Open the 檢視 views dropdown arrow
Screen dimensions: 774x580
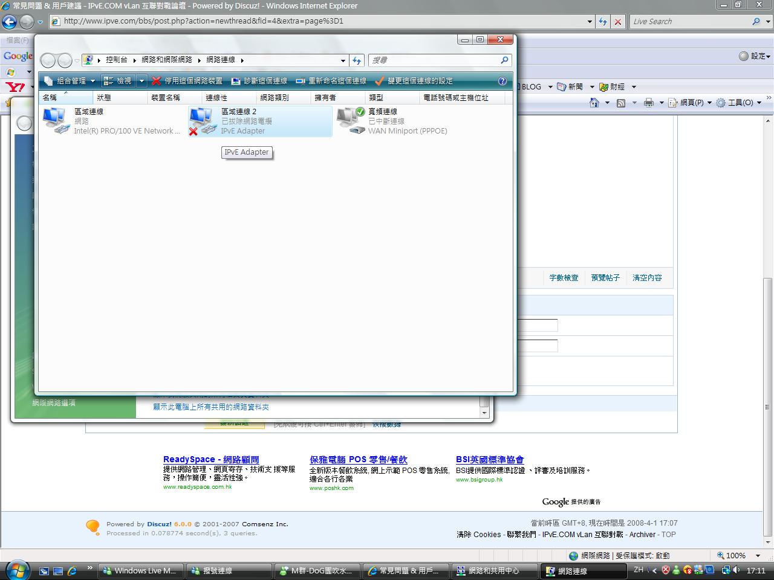click(x=141, y=80)
